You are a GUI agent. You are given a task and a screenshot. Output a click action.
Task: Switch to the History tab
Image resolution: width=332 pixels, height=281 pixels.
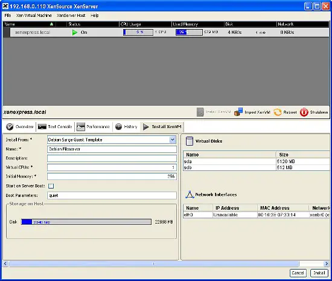[x=126, y=127]
